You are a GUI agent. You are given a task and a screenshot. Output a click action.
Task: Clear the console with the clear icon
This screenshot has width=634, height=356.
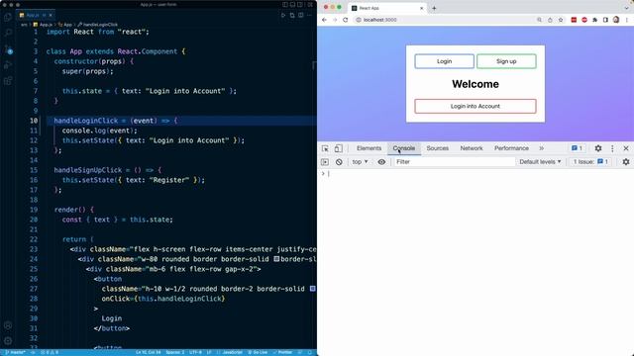coord(339,162)
